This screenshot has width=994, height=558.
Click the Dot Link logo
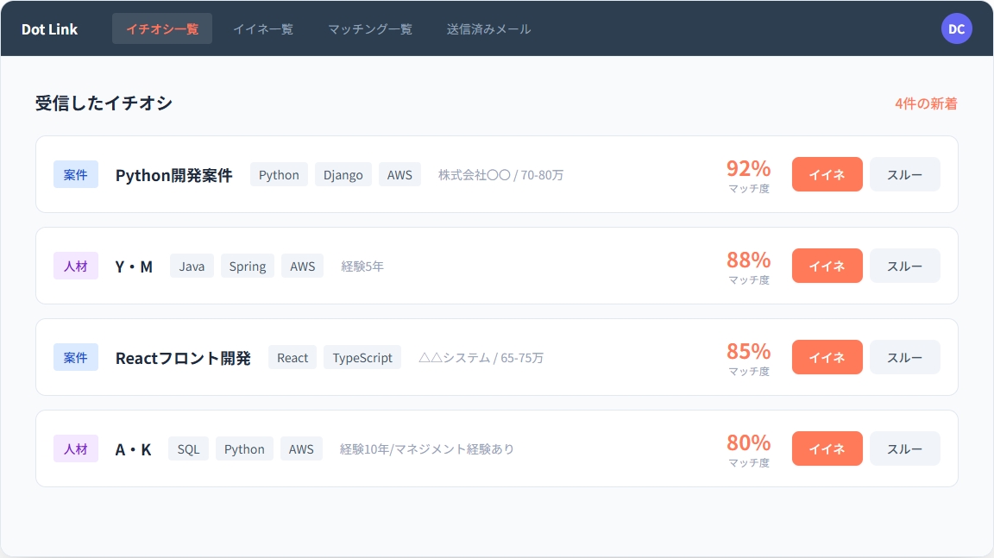pyautogui.click(x=49, y=28)
